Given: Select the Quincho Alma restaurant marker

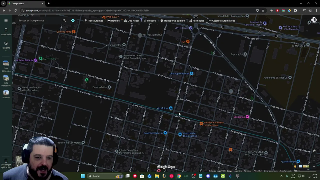Looking at the screenshot, I should 73,31.
